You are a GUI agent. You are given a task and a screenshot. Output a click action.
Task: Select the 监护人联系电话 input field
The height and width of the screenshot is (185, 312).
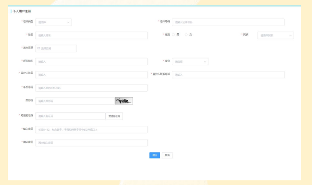tap(228, 75)
